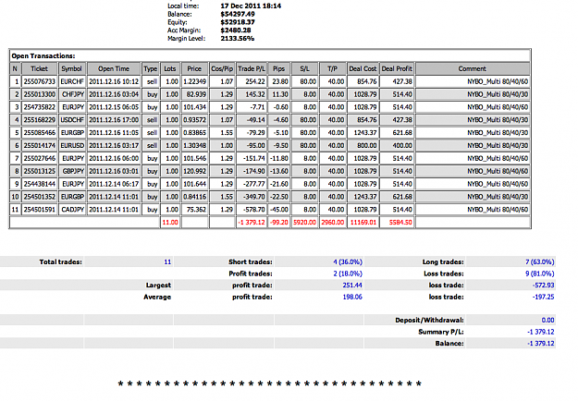Click the Cos/Pip column header

[222, 68]
